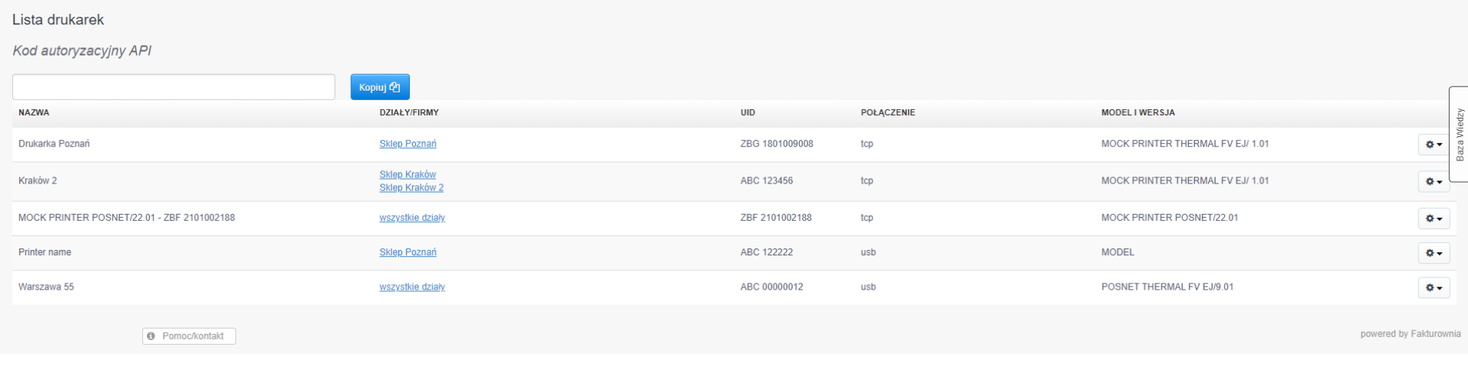Click the API authorization code input field
This screenshot has height=373, width=1468.
tap(174, 87)
